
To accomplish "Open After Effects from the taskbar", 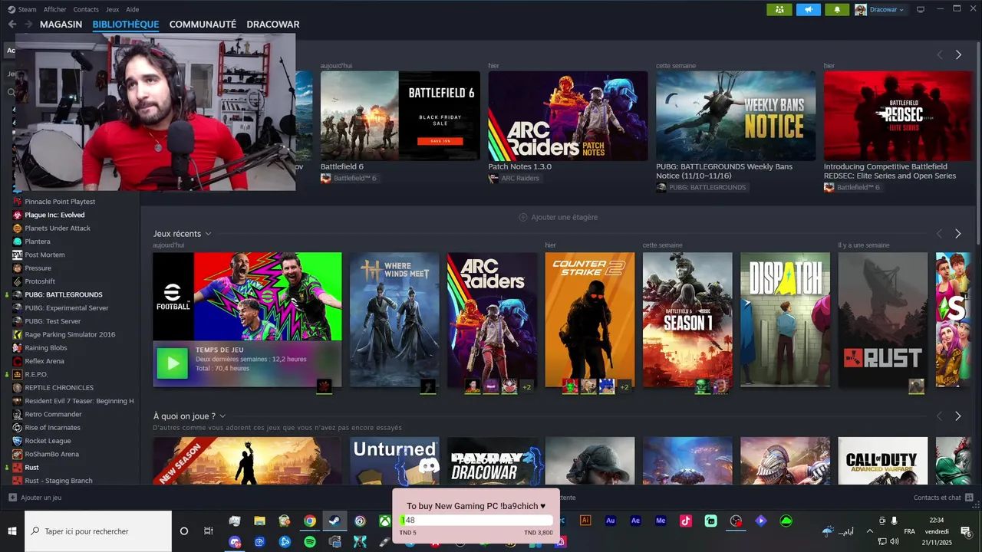I will pyautogui.click(x=635, y=521).
